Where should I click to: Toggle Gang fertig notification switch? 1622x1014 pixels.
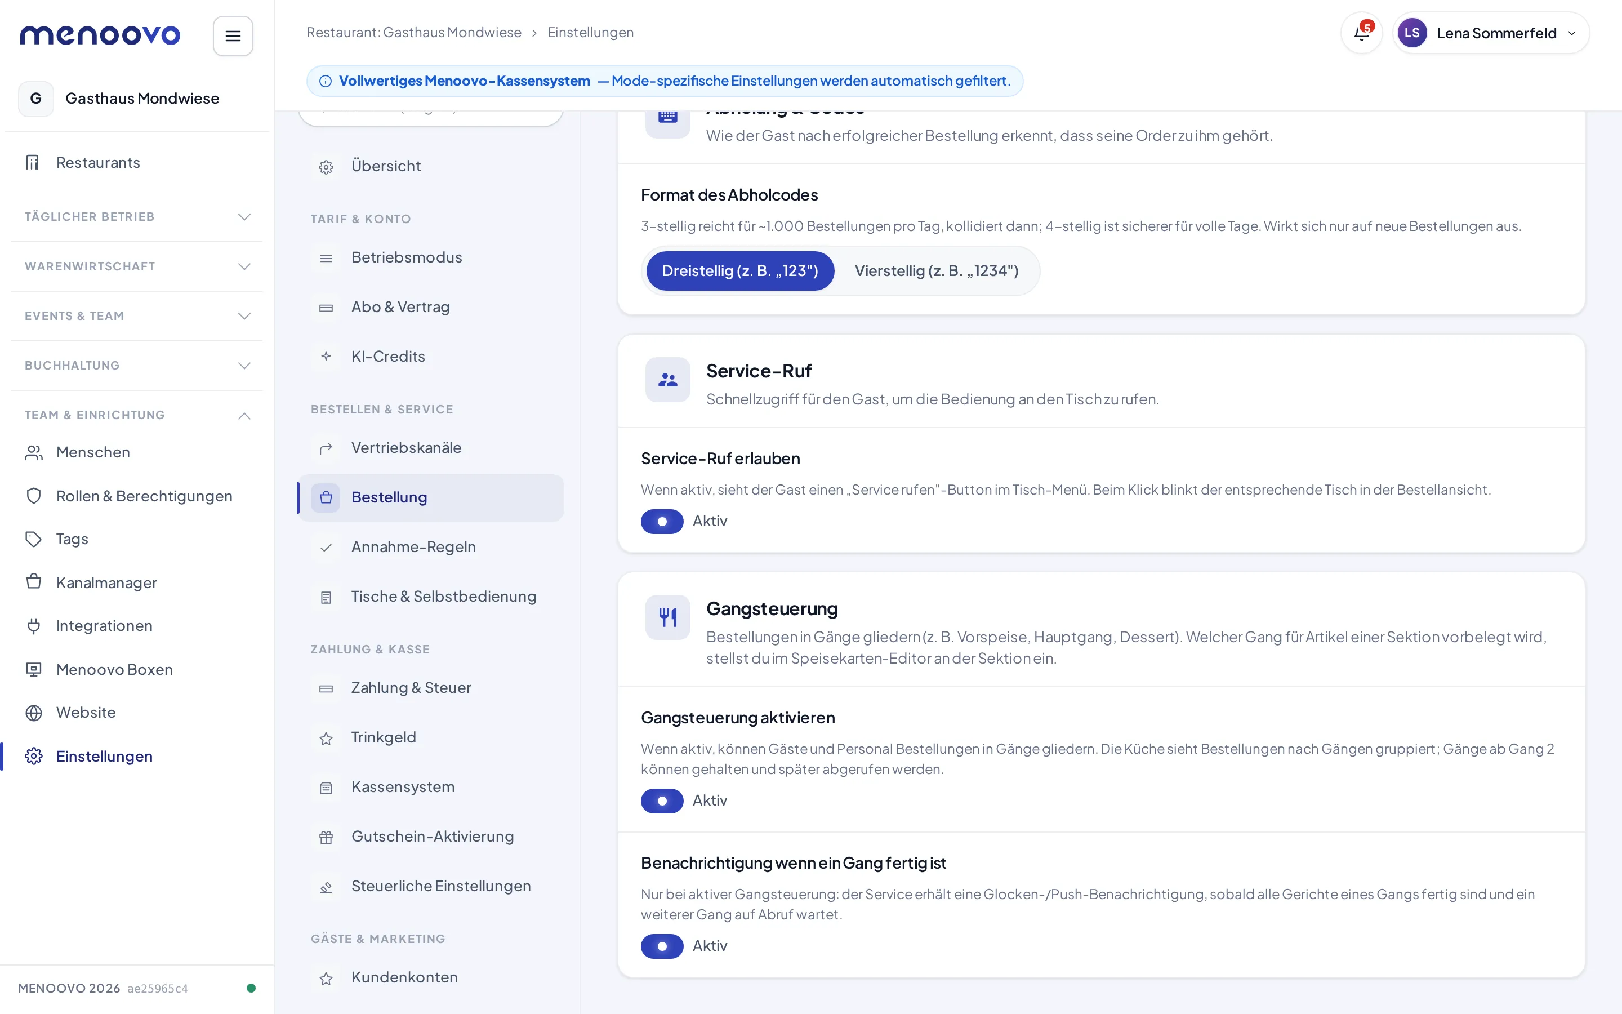tap(662, 946)
